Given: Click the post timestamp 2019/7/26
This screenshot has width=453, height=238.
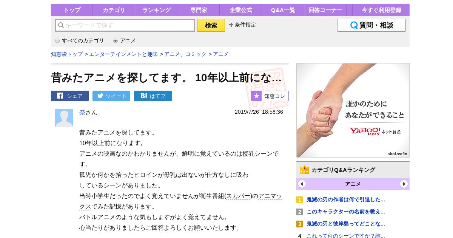Looking at the screenshot, I should [259, 112].
